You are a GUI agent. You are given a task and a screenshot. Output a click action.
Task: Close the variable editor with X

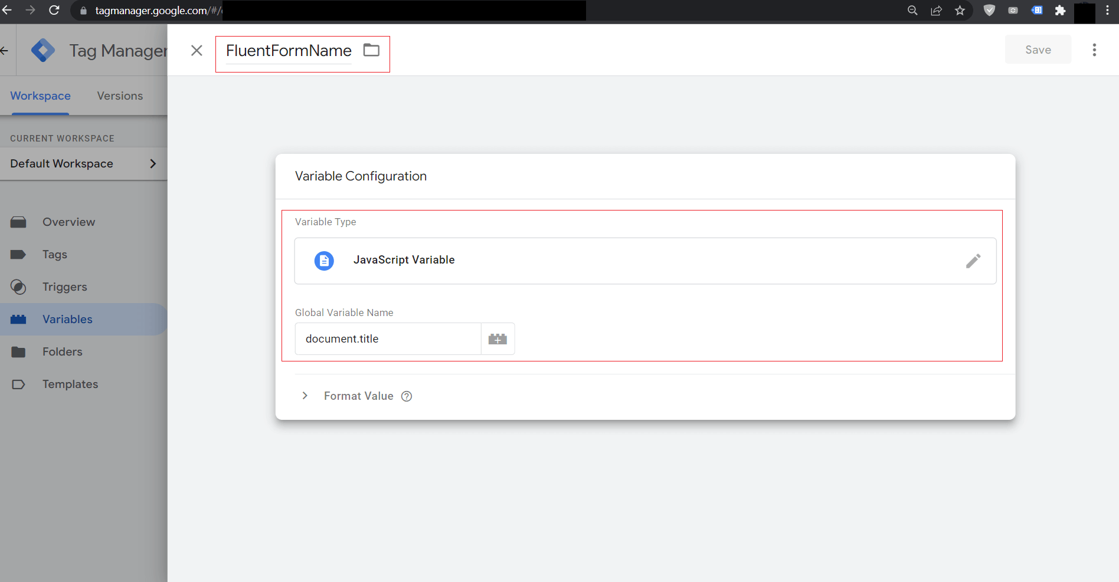(x=197, y=51)
